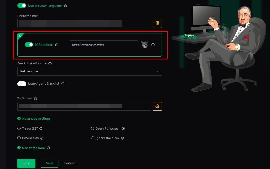The width and height of the screenshot is (270, 169).
Task: Click info icon beside Use browser language
Action: 65,6
